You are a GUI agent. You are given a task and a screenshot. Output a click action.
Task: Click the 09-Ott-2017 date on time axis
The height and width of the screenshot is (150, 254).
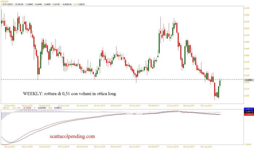click(154, 105)
